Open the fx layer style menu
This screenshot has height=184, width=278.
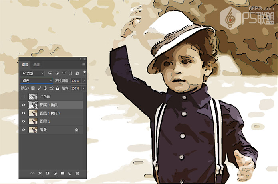click(40, 173)
